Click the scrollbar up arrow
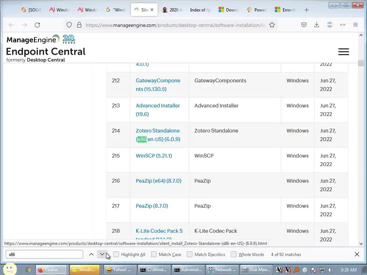The width and height of the screenshot is (367, 275). pyautogui.click(x=361, y=35)
